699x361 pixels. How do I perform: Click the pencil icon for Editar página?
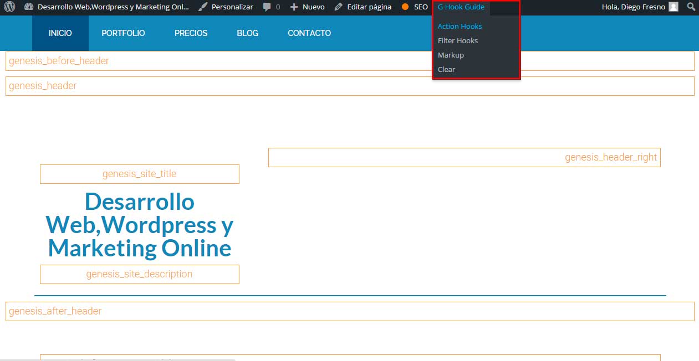click(x=339, y=7)
